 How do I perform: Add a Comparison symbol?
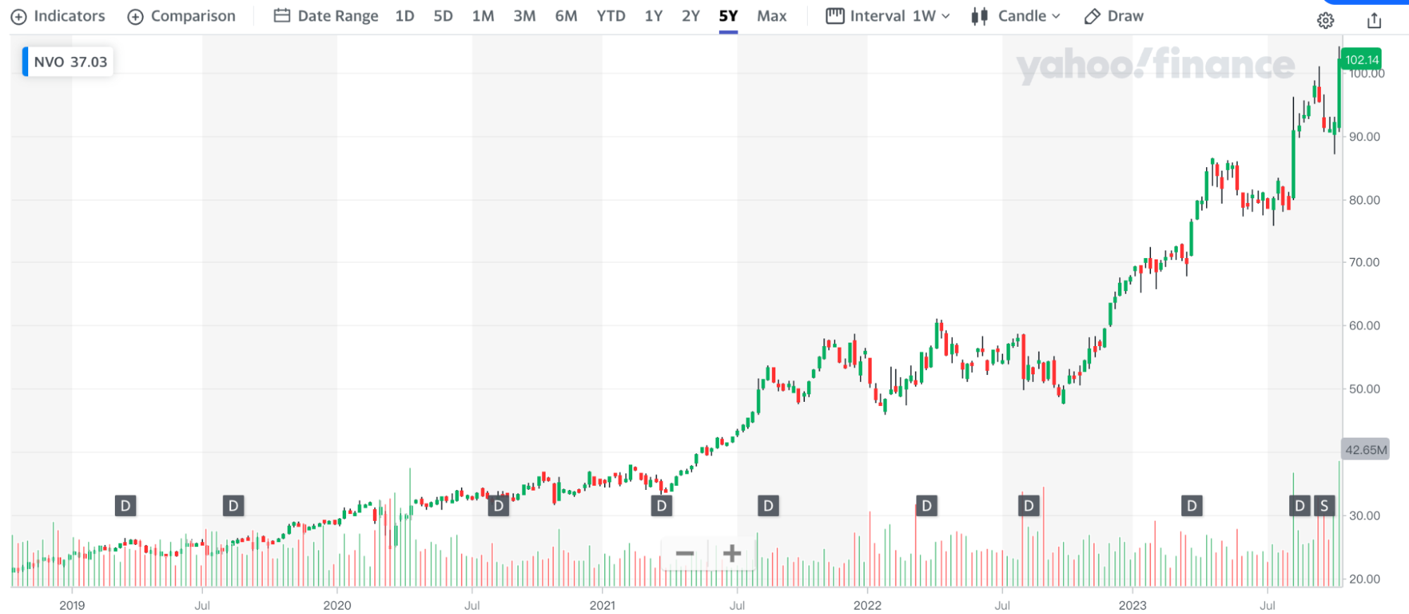tap(182, 16)
